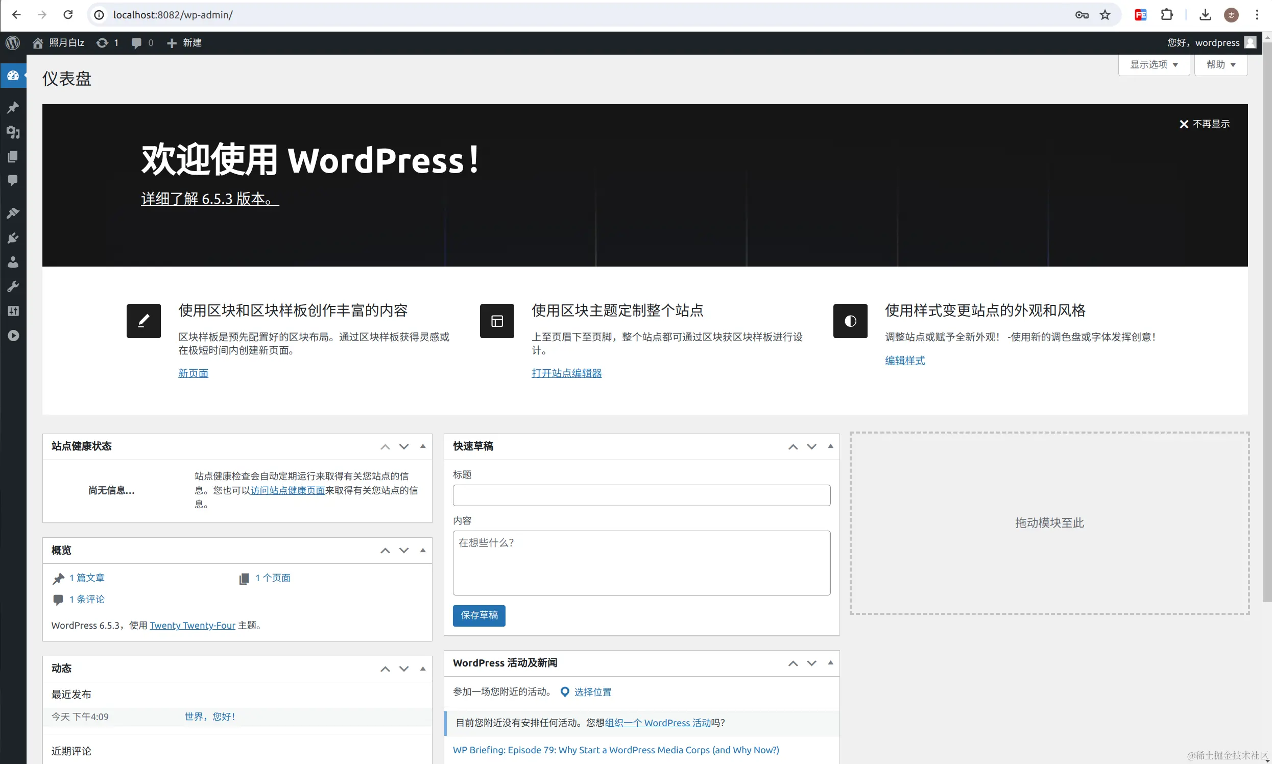
Task: Click the 新页面 link
Action: pyautogui.click(x=193, y=373)
